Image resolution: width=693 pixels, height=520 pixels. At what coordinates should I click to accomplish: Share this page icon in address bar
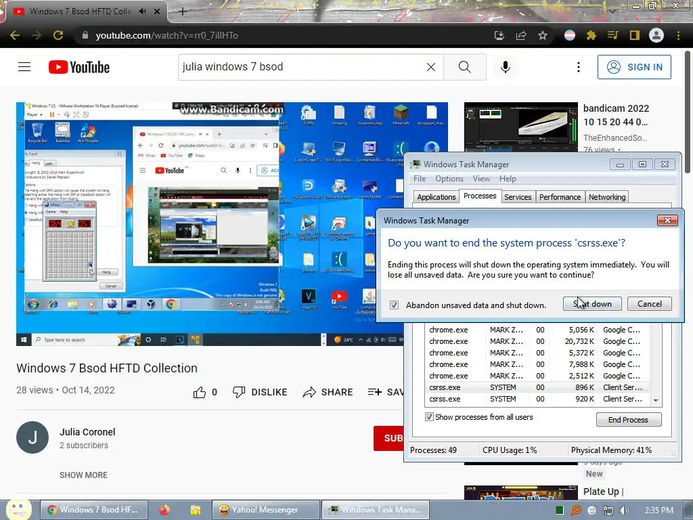(521, 35)
